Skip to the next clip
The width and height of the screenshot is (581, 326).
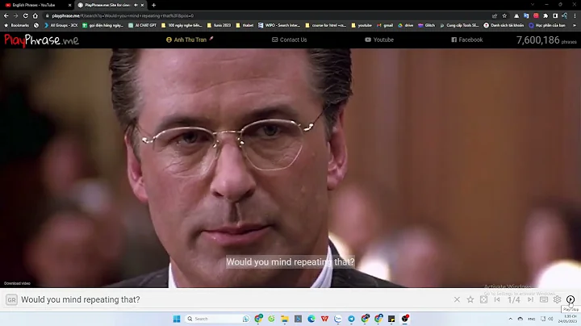[x=530, y=299]
